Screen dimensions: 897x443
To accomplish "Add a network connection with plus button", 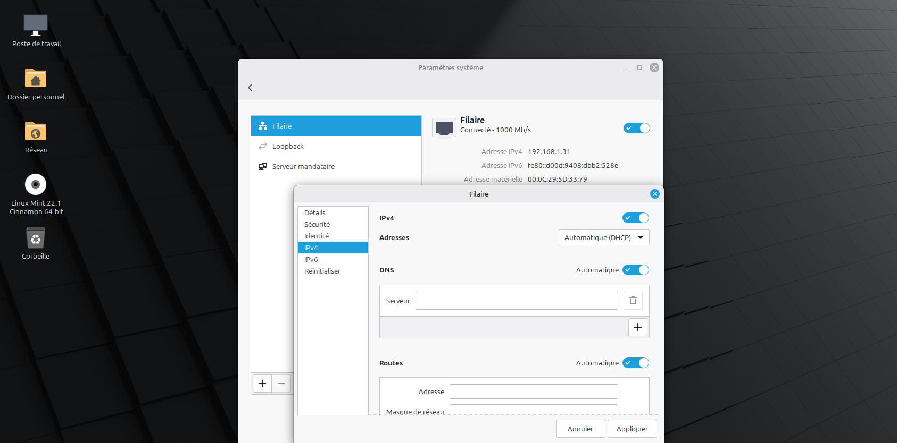I will [x=262, y=383].
